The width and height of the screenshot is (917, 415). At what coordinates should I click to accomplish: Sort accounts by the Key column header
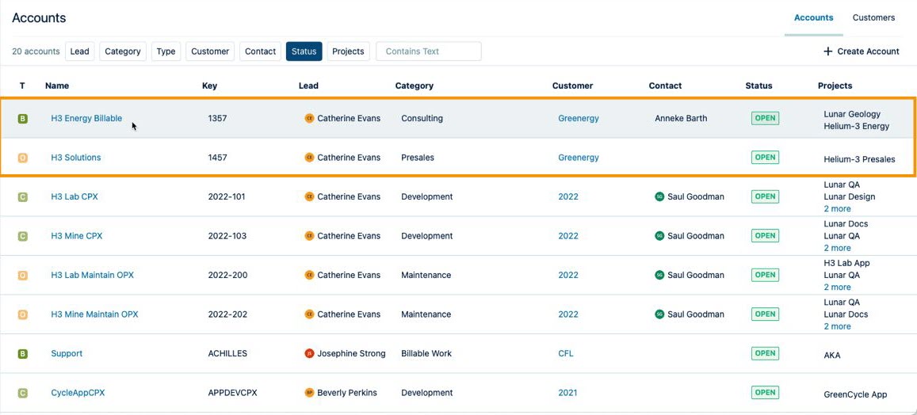[x=209, y=86]
